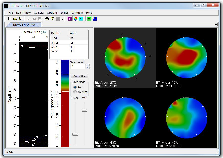Select the colorful tomography slice view icon

(x=75, y=19)
